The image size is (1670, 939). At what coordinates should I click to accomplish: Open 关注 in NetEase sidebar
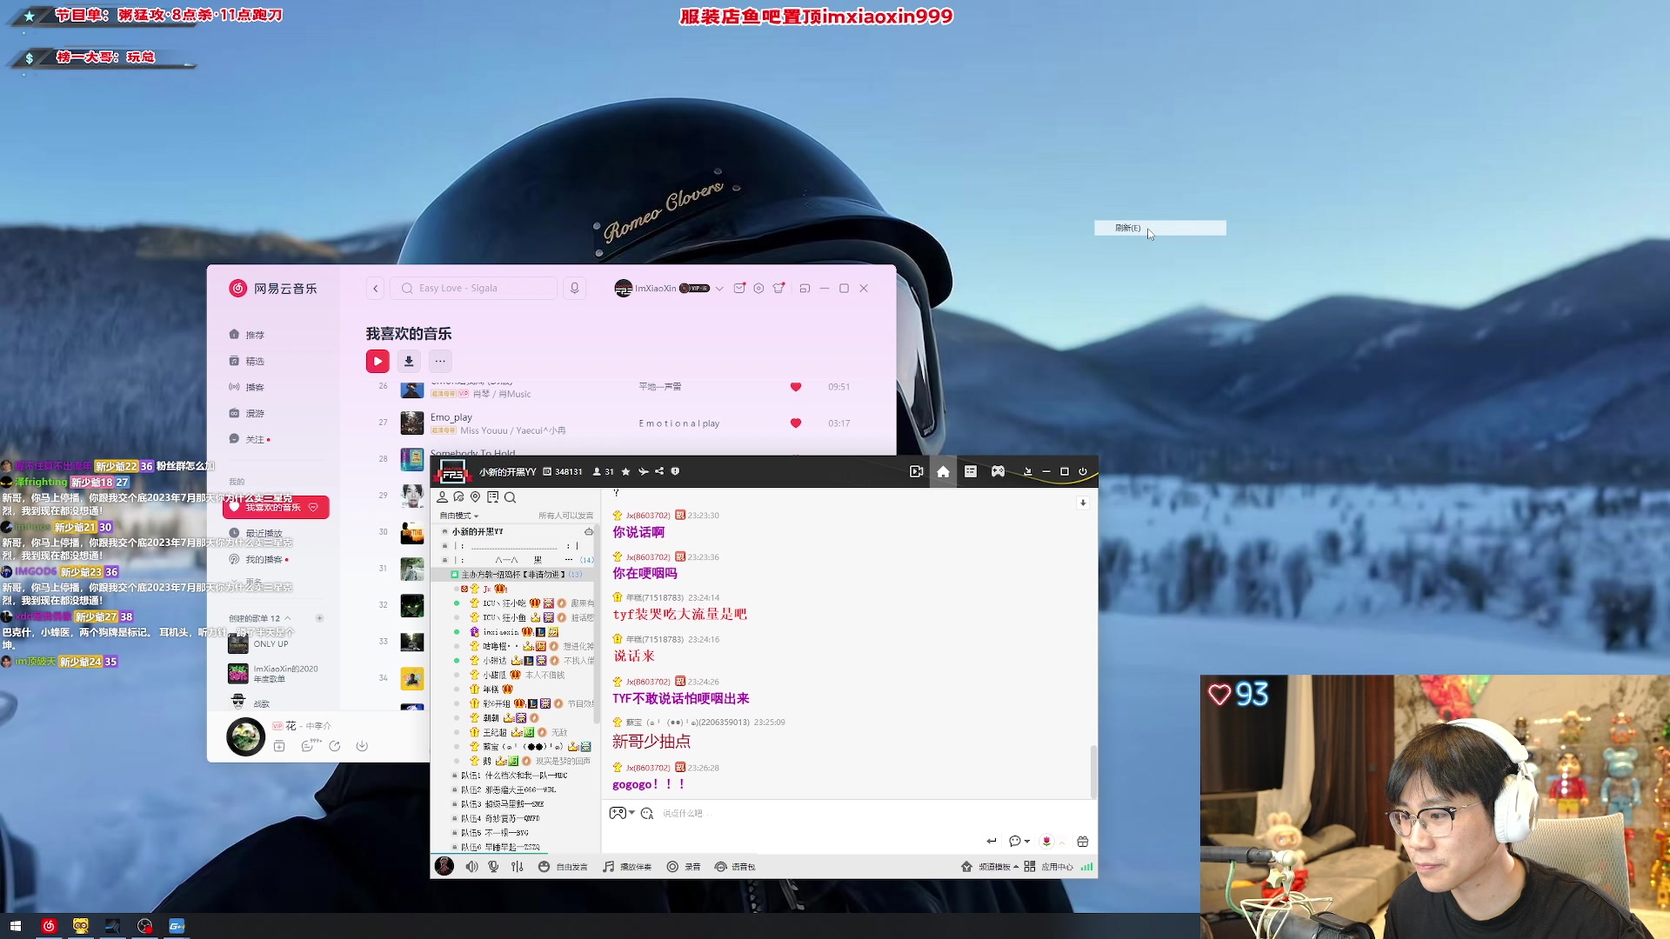coord(248,439)
